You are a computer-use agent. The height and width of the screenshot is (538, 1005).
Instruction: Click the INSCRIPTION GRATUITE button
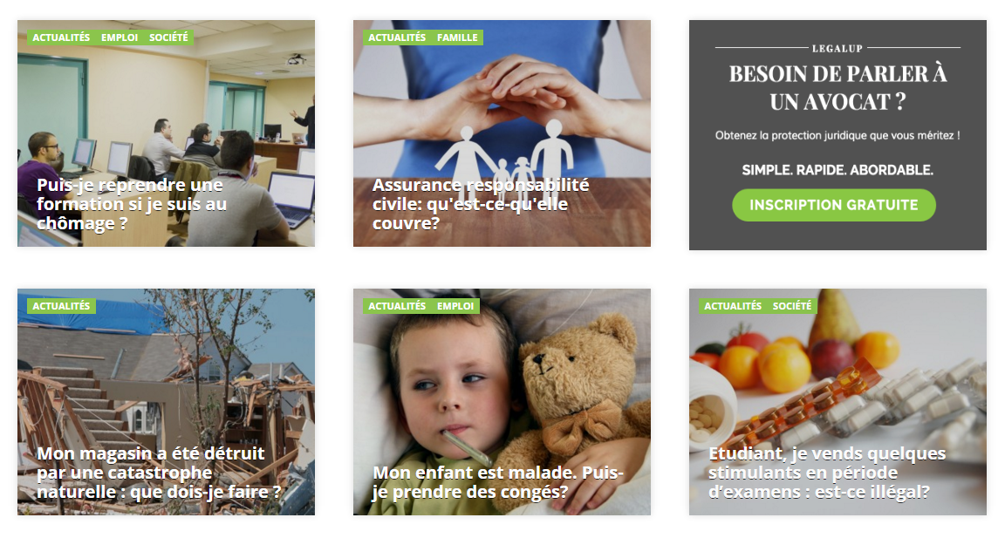pyautogui.click(x=834, y=205)
